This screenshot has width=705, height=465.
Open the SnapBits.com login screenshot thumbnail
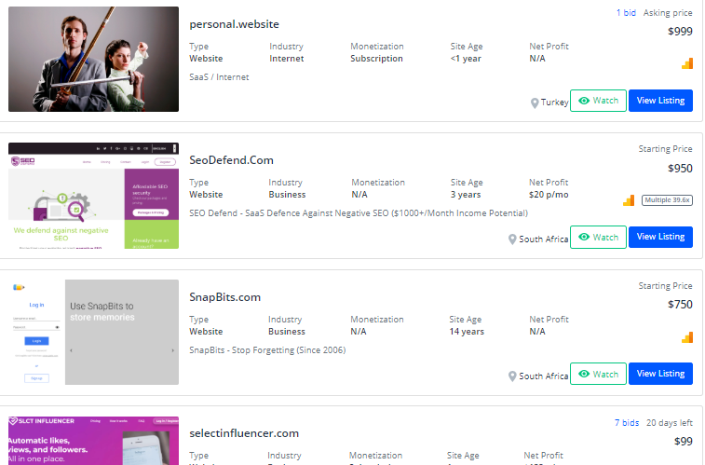click(93, 332)
